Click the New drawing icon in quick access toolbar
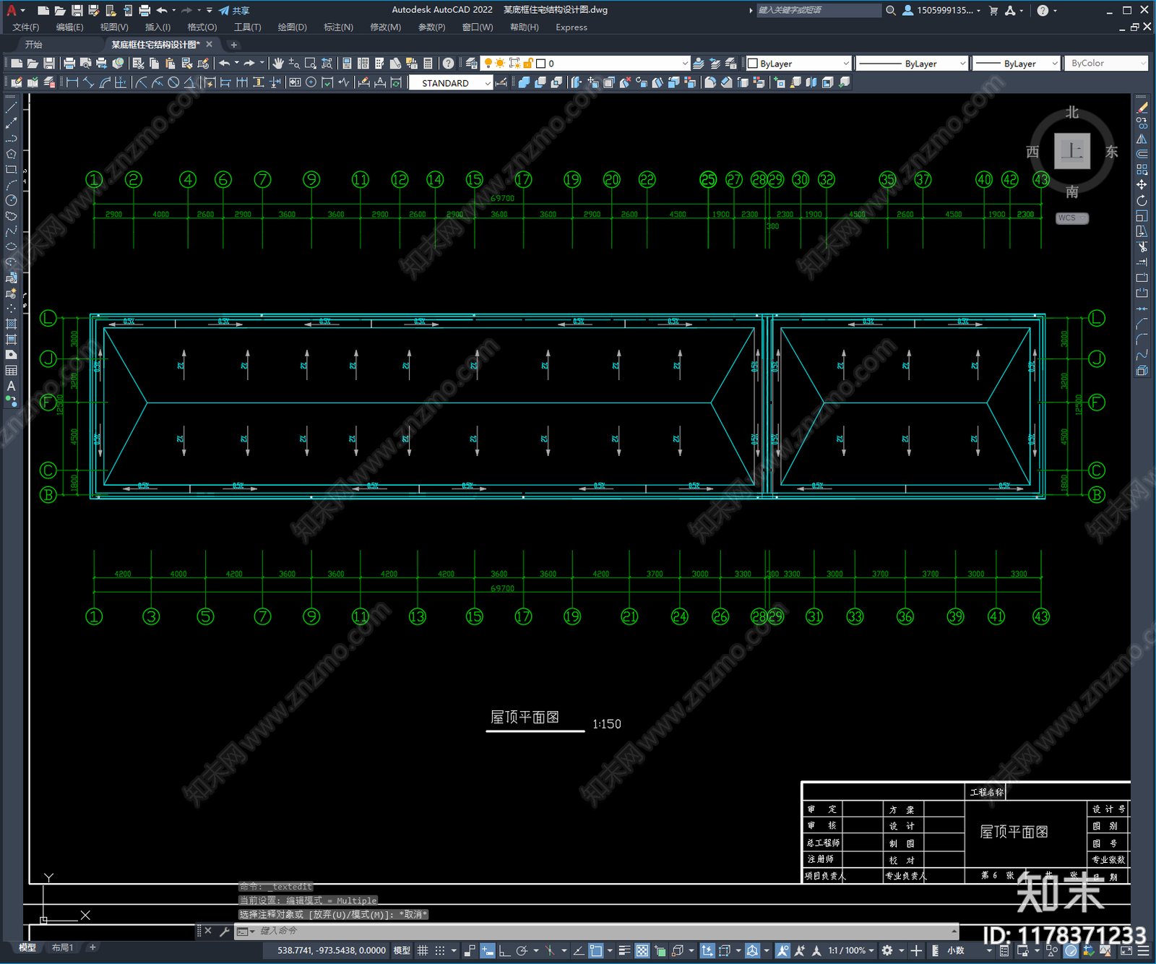1156x964 pixels. pyautogui.click(x=43, y=10)
